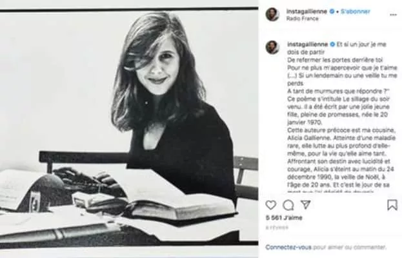Screen dimensions: 402x258
Task: Save the post with bookmark icon
Action: (x=392, y=205)
